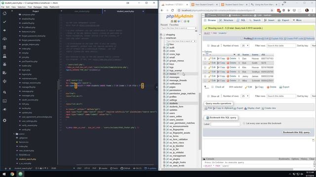Click the phpMyAdmin page settings gear icon
Image resolution: width=316 pixels, height=177 pixels.
point(309,15)
